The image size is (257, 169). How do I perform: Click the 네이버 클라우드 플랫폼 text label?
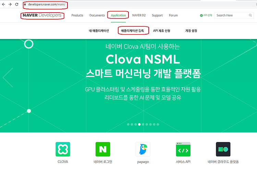(223, 161)
